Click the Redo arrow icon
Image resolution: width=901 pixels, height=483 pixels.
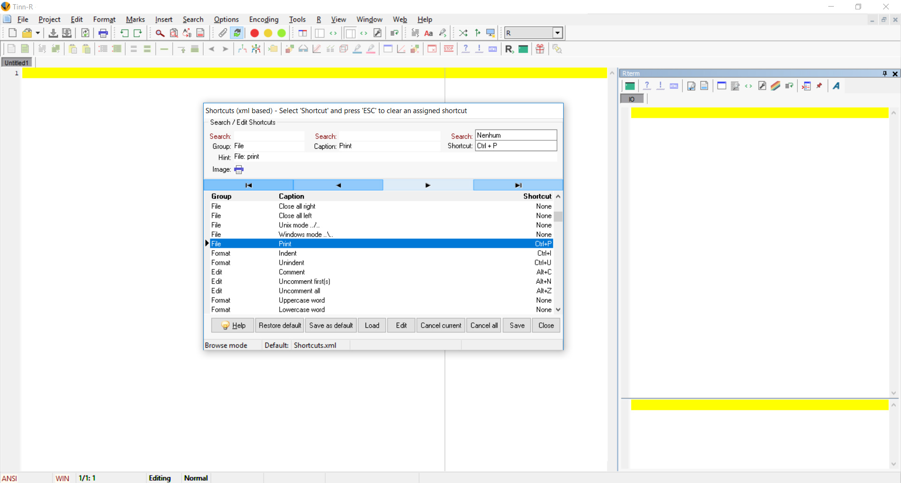pos(138,33)
